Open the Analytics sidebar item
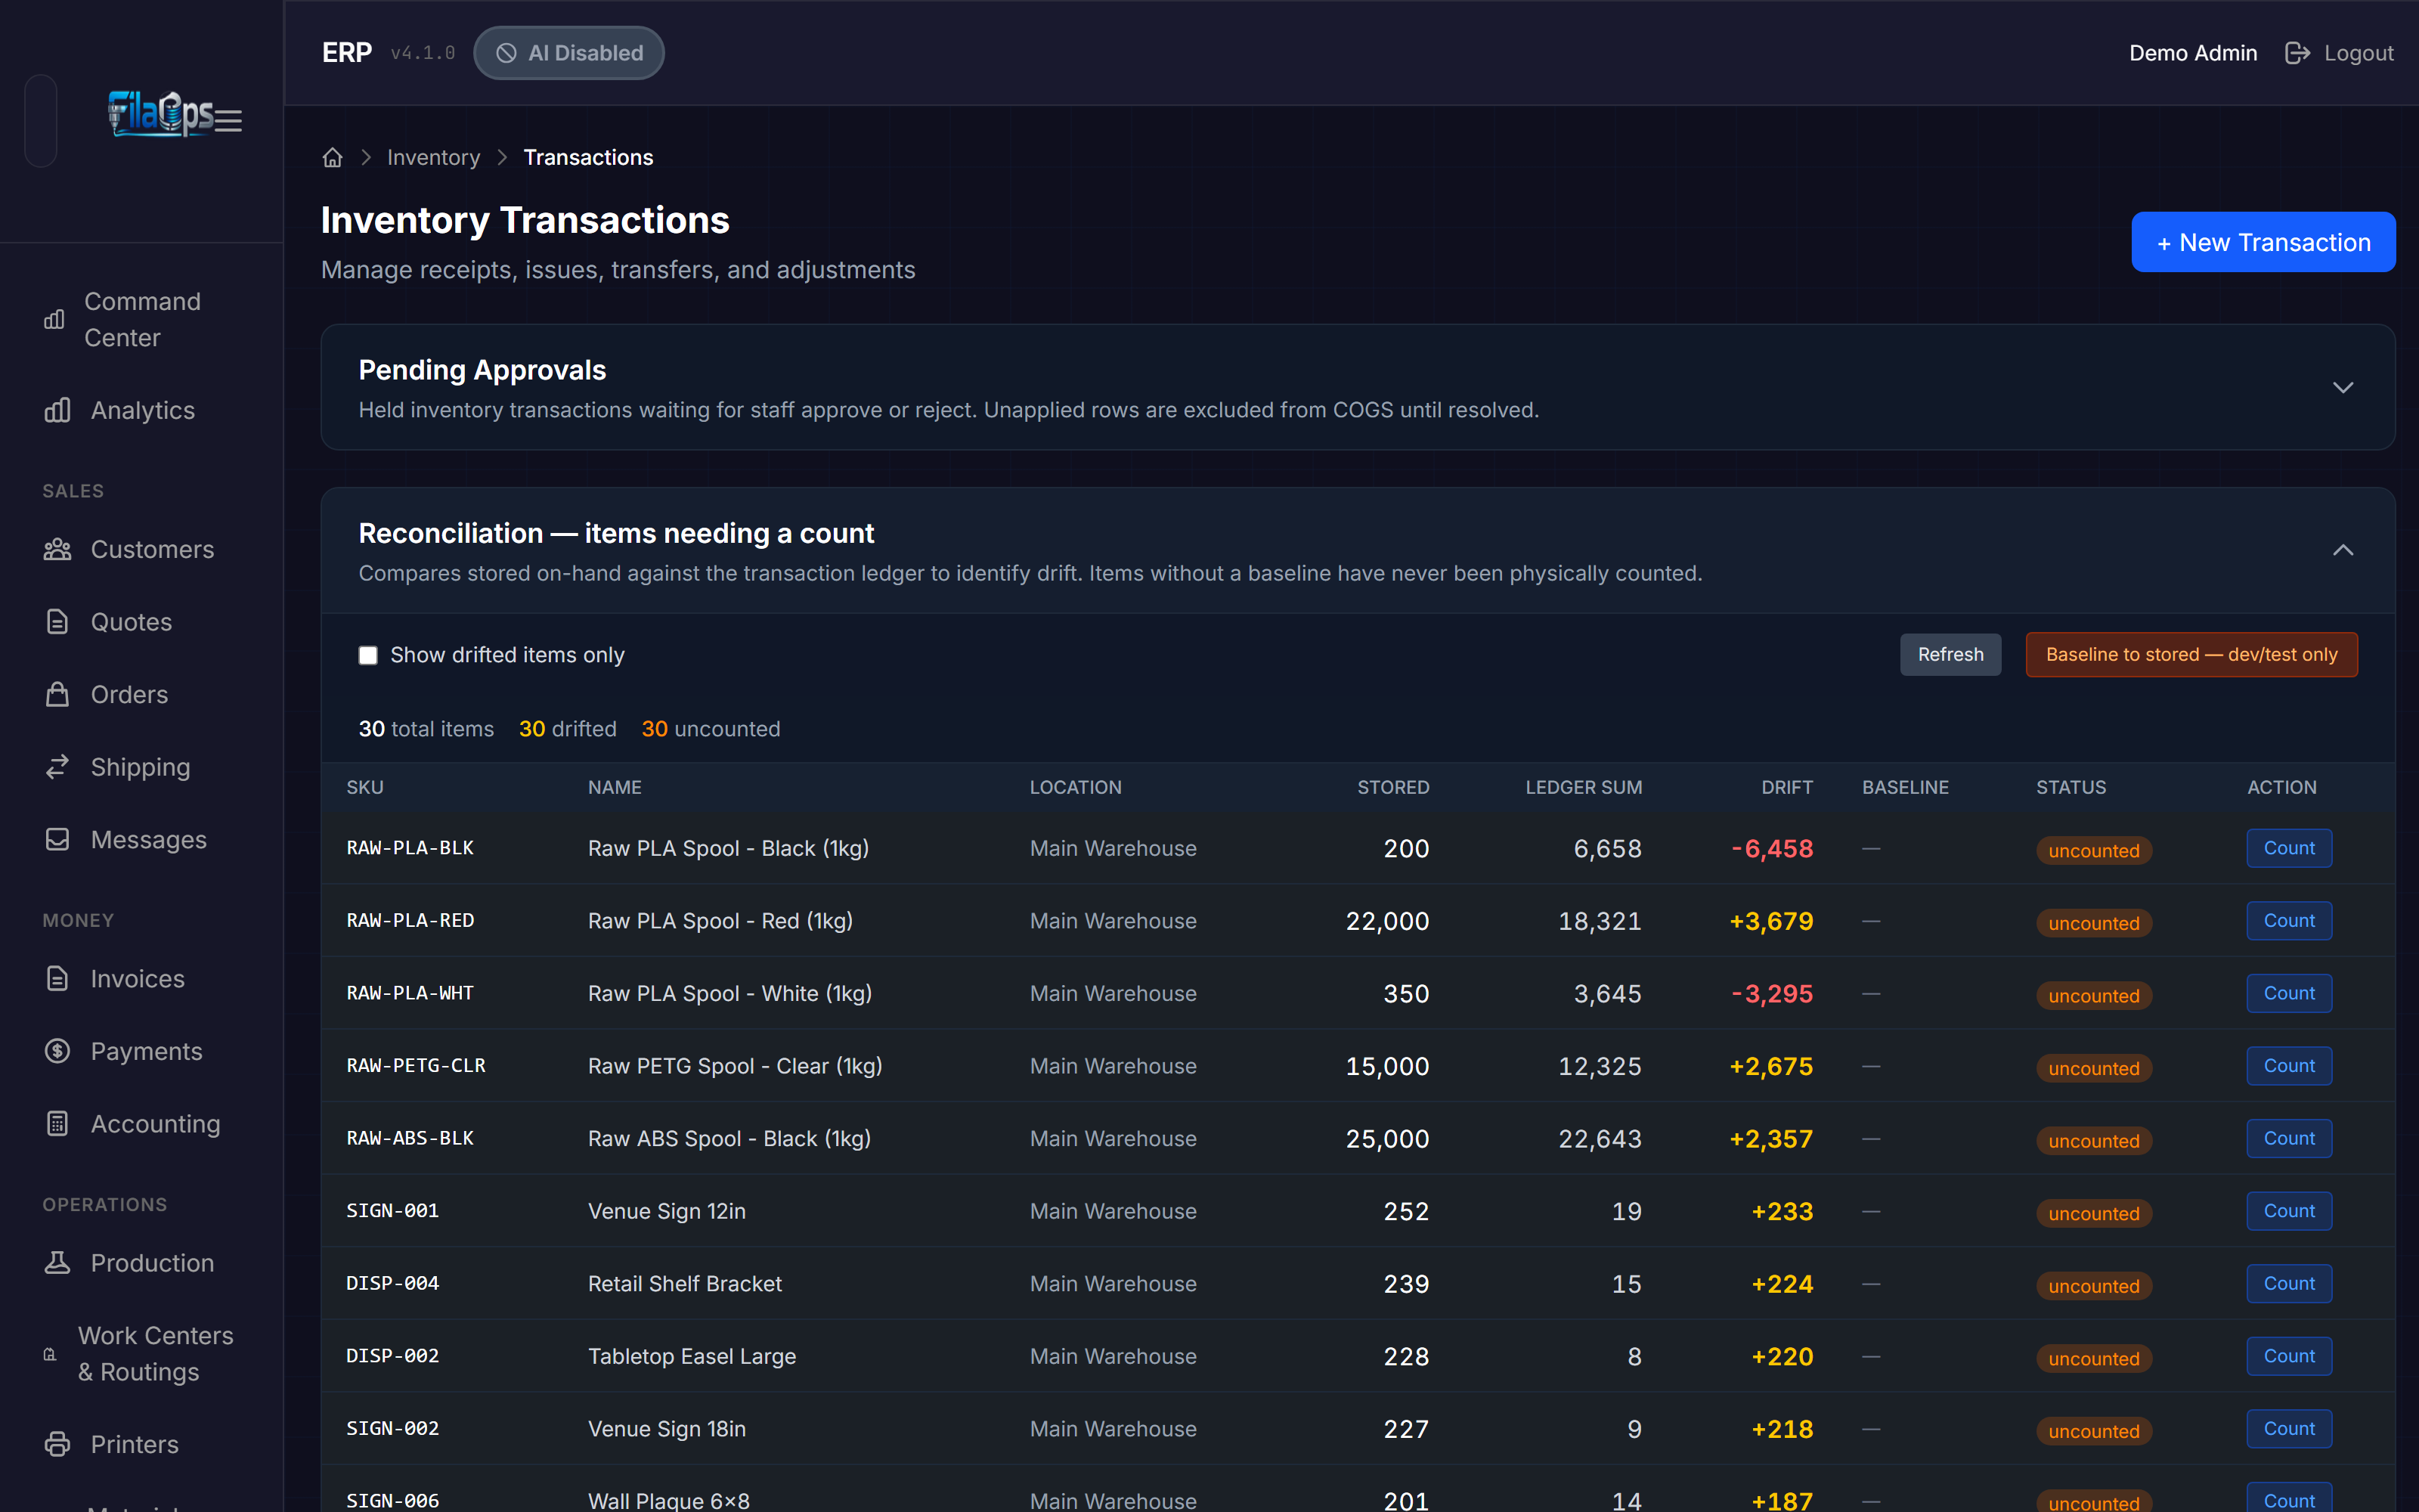The image size is (2419, 1512). (142, 410)
